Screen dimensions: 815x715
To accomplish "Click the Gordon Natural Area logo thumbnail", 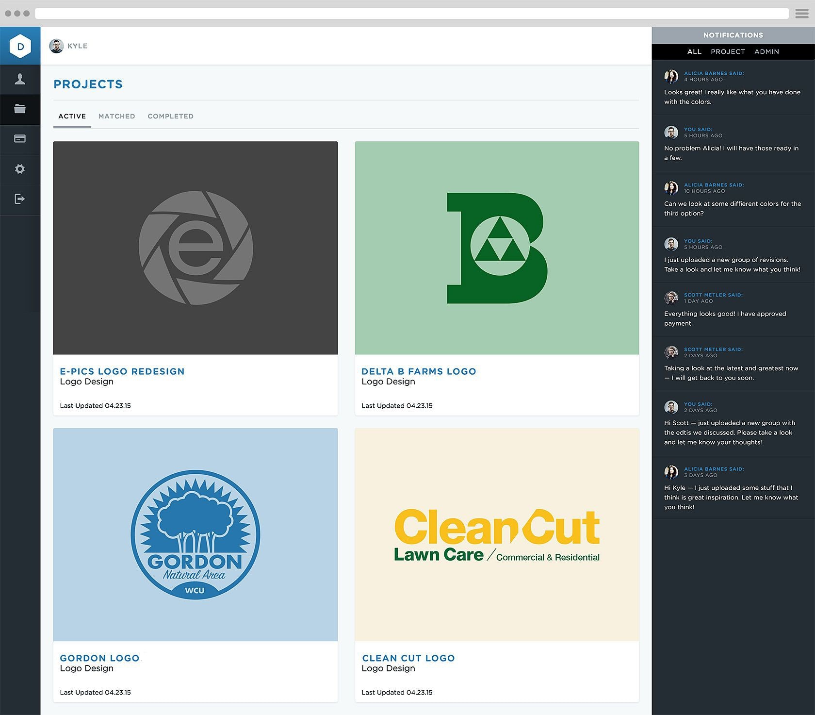I will (196, 534).
